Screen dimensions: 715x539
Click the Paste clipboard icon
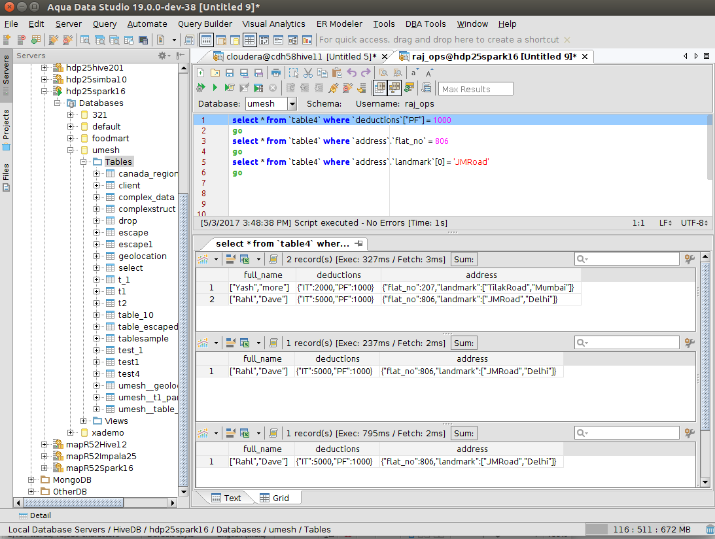pyautogui.click(x=337, y=73)
